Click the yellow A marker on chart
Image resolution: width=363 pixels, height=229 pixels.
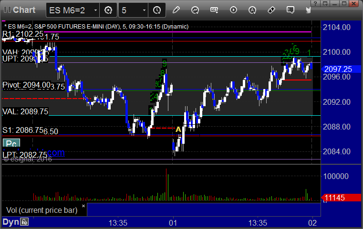178,129
